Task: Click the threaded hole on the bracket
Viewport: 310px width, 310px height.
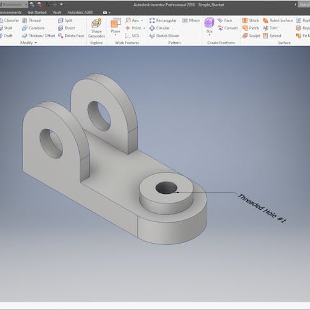Action: [x=166, y=188]
